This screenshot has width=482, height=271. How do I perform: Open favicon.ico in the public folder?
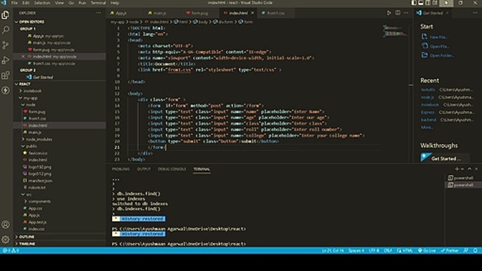(x=38, y=153)
